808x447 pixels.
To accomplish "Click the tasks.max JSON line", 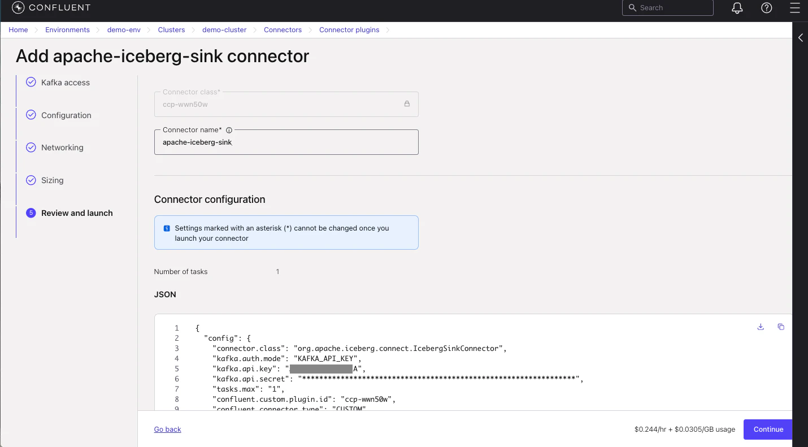I will 249,389.
